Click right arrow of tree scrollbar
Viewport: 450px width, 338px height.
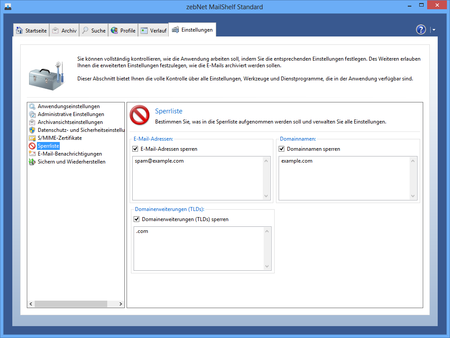click(x=120, y=304)
